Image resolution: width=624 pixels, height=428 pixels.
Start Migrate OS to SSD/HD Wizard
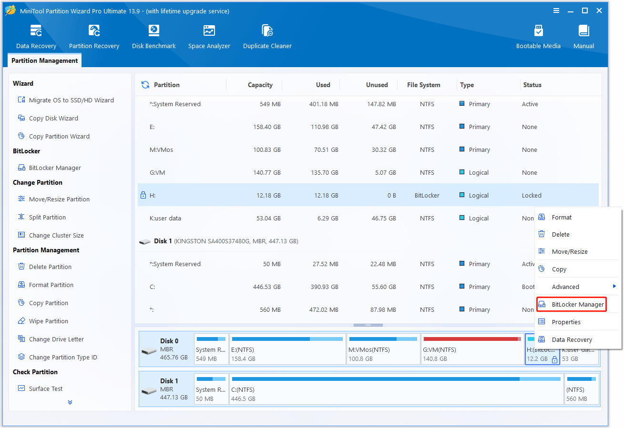[66, 100]
